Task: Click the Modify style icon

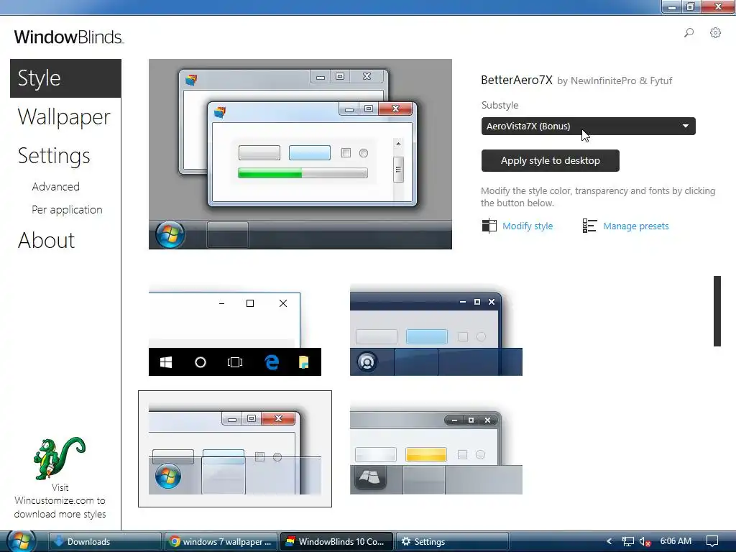Action: [489, 226]
